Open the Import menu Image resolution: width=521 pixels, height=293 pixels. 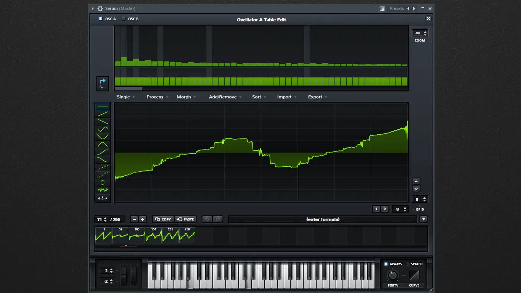point(284,97)
